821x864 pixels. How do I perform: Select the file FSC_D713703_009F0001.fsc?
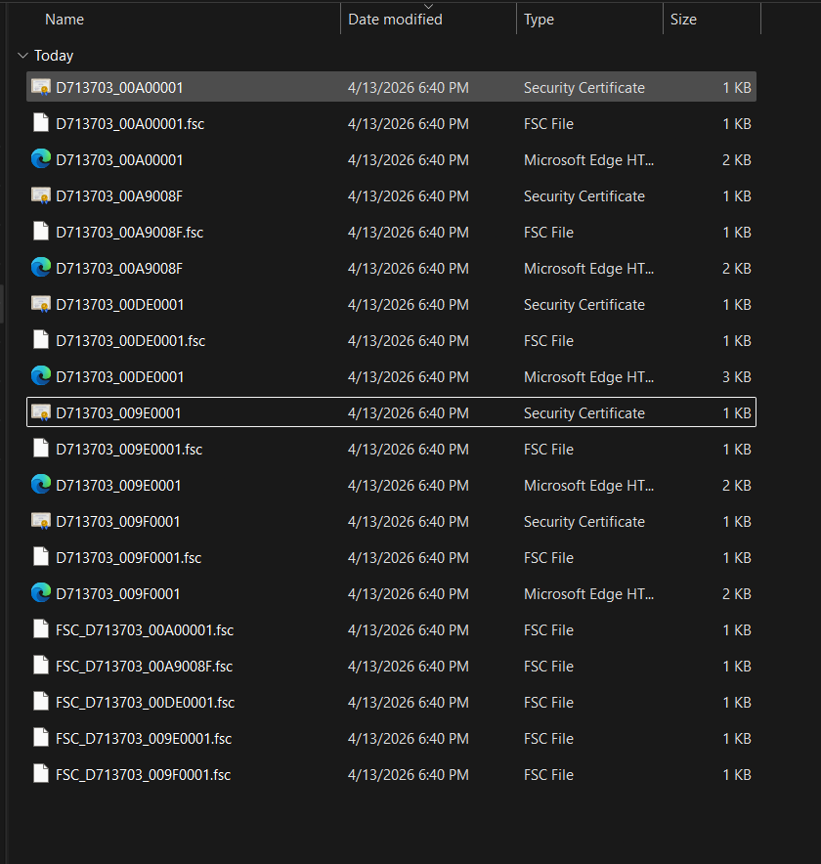click(x=143, y=775)
